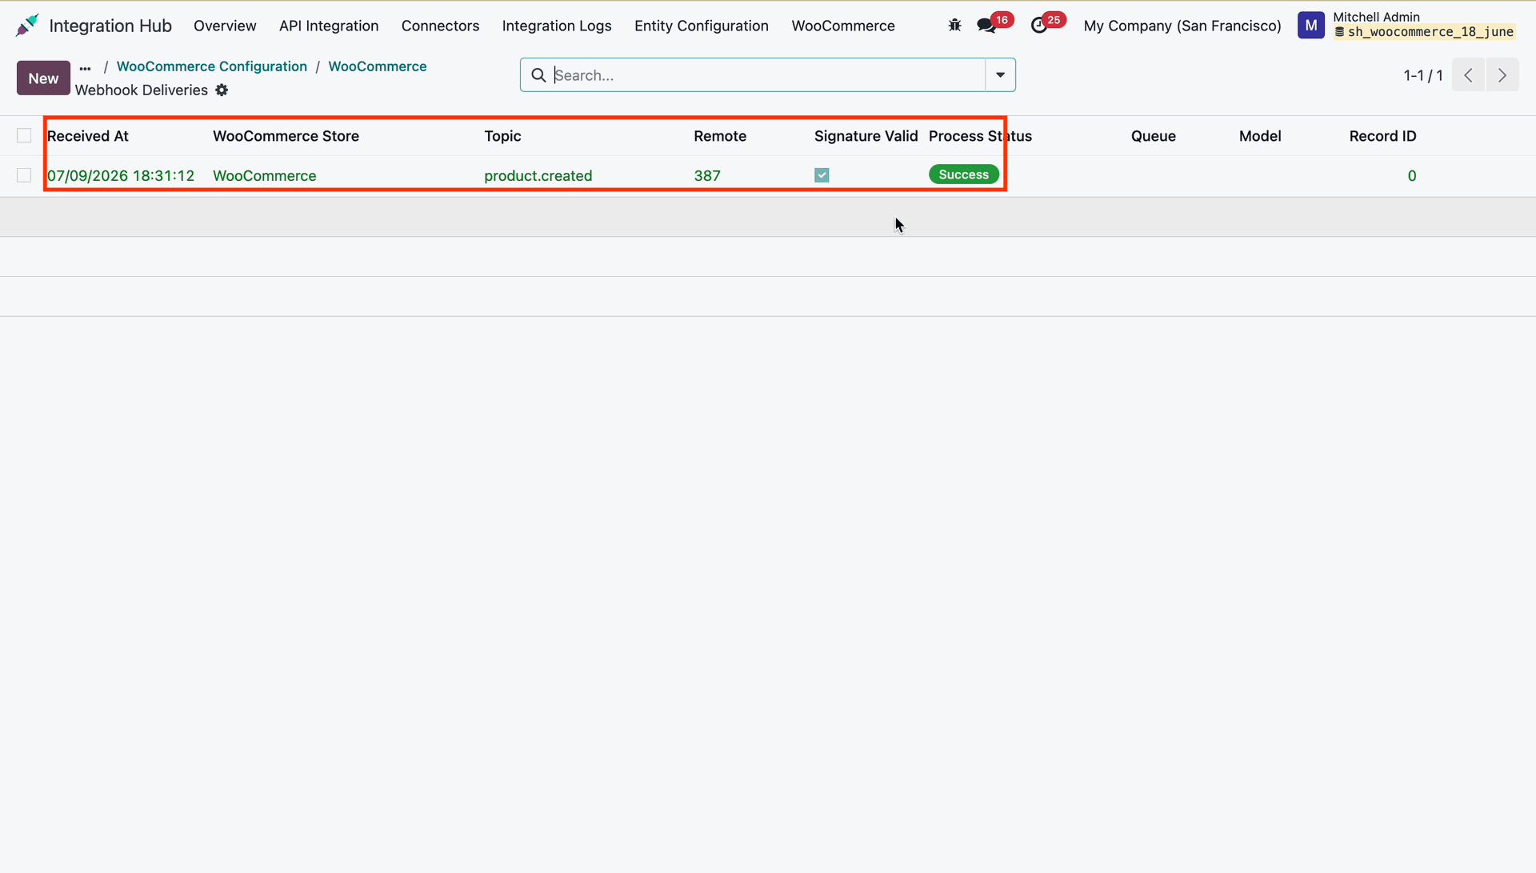Sort by the WooCommerce Store column header
The image size is (1536, 873).
(x=286, y=136)
